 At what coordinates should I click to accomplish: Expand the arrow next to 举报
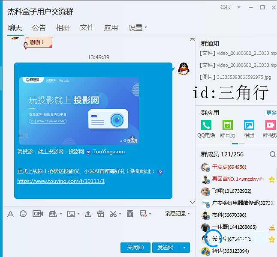pos(239,7)
